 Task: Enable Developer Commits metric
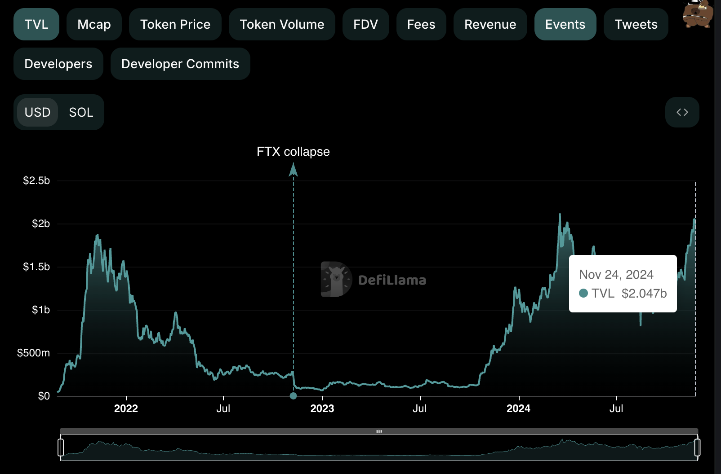pyautogui.click(x=180, y=64)
